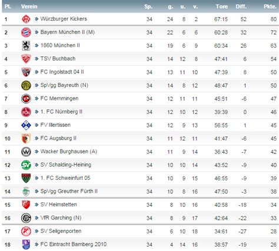Click the Wacker Burghausen W logo
Image resolution: width=279 pixels, height=251 pixels.
[x=26, y=152]
